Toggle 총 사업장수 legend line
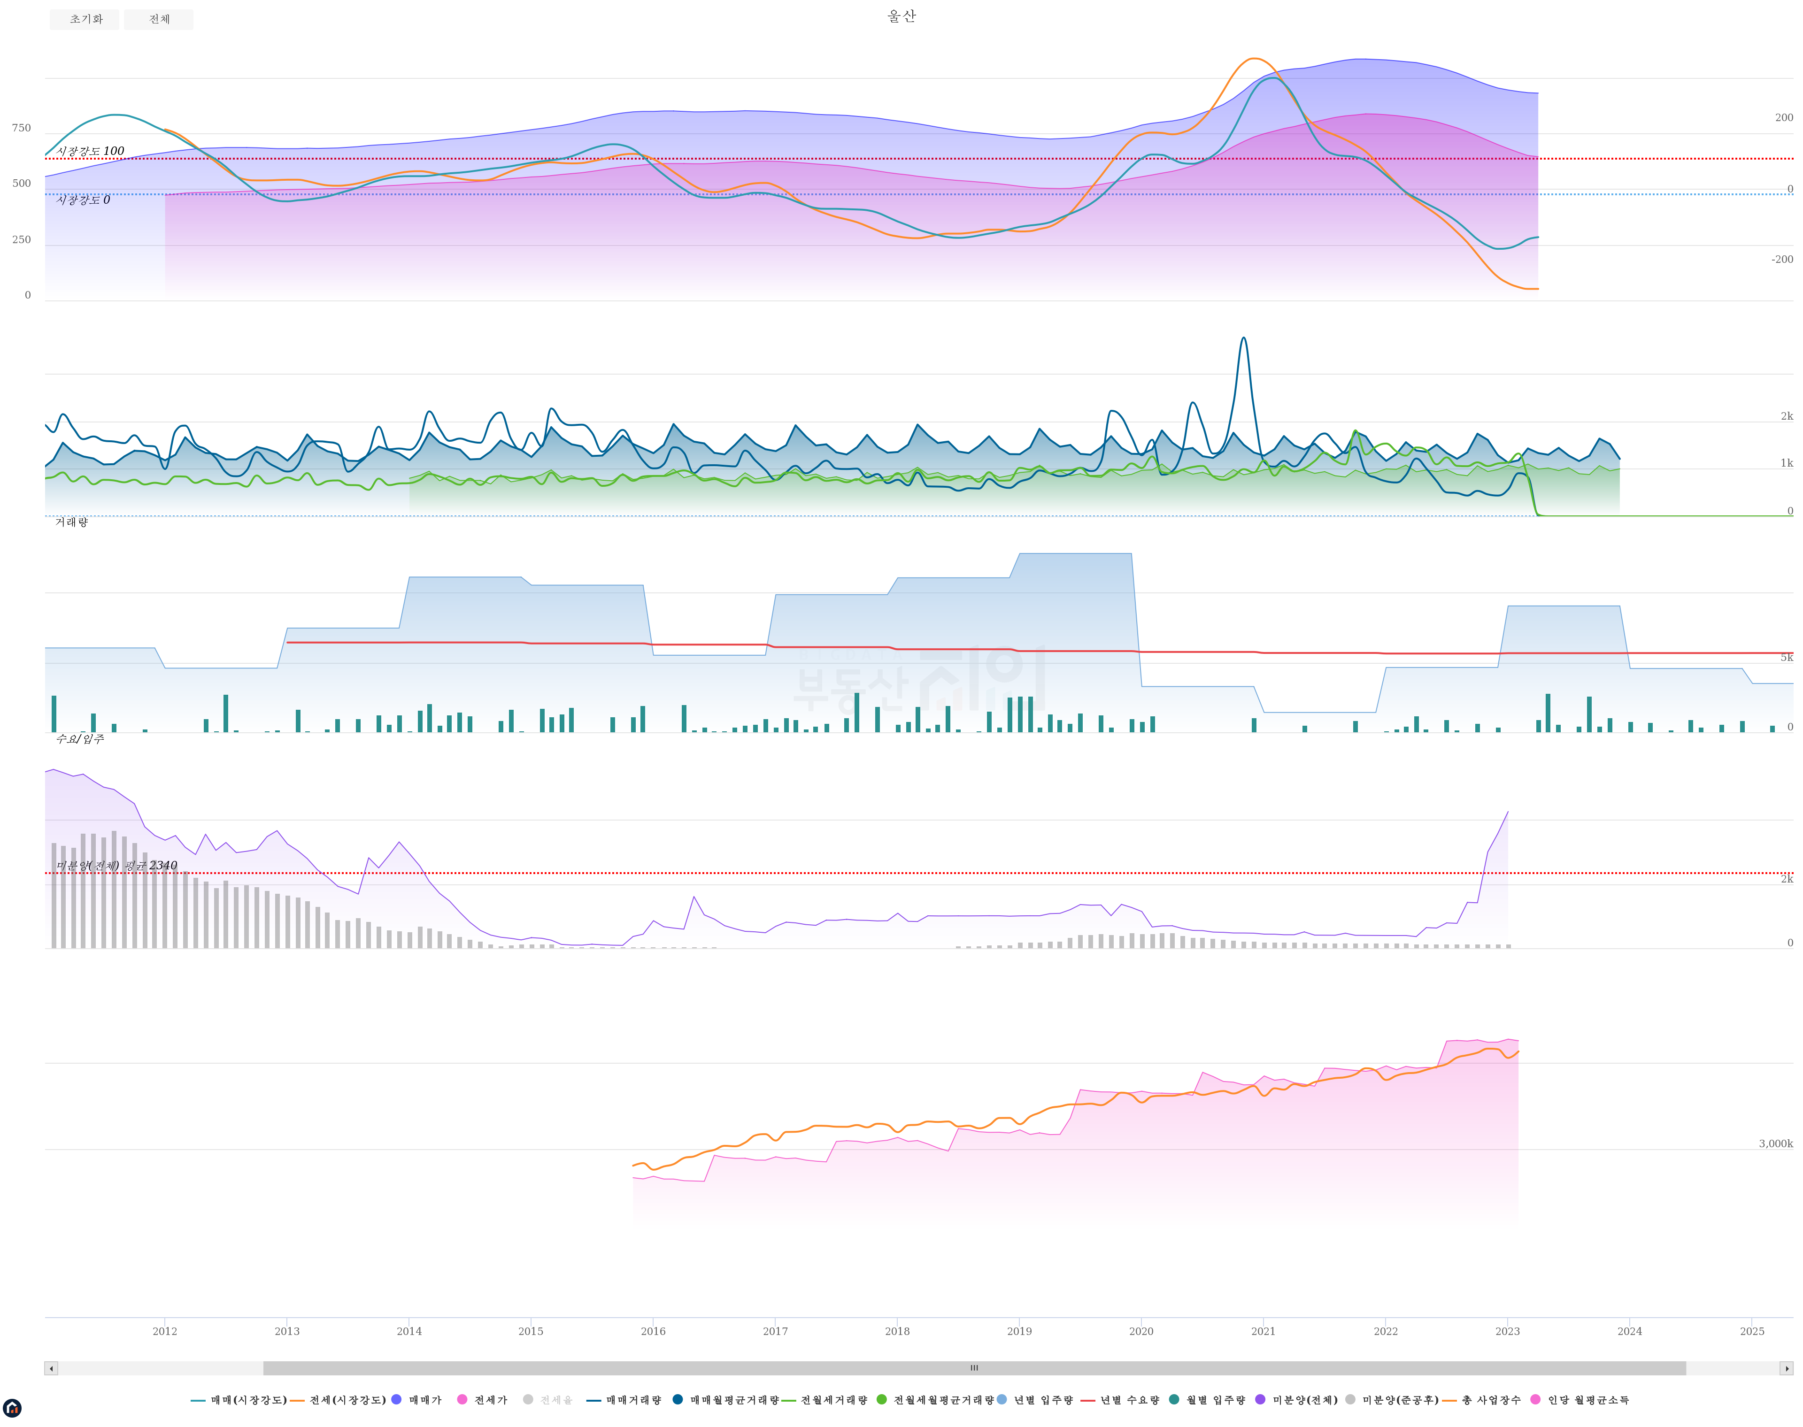1803x1427 pixels. 1490,1399
